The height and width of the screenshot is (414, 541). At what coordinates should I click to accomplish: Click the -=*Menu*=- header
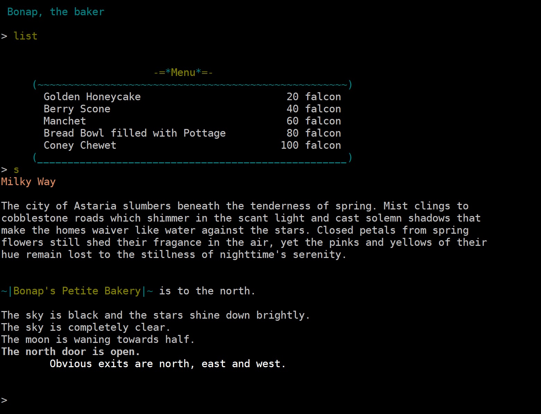click(x=183, y=72)
